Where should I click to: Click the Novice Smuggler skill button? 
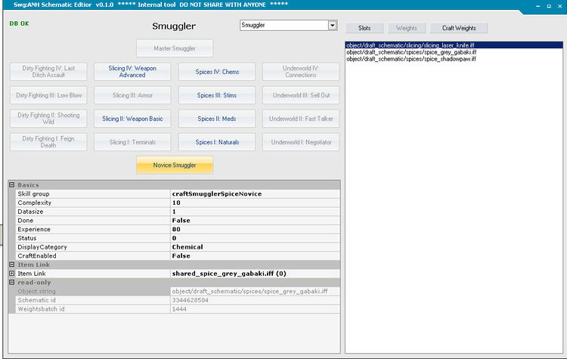175,166
